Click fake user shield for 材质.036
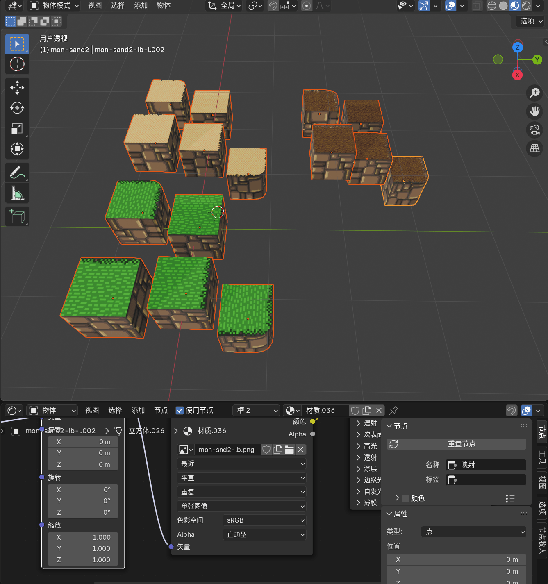The image size is (548, 584). click(x=355, y=410)
